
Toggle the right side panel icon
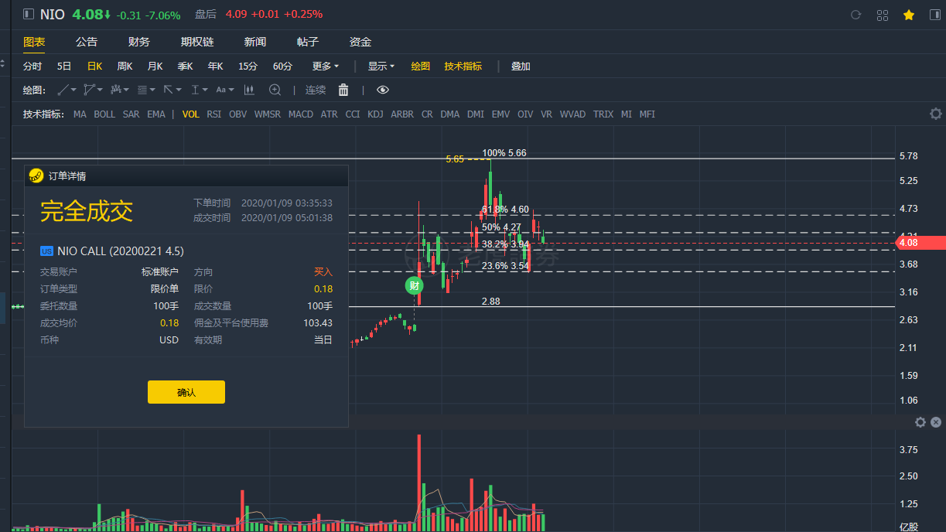(x=934, y=15)
